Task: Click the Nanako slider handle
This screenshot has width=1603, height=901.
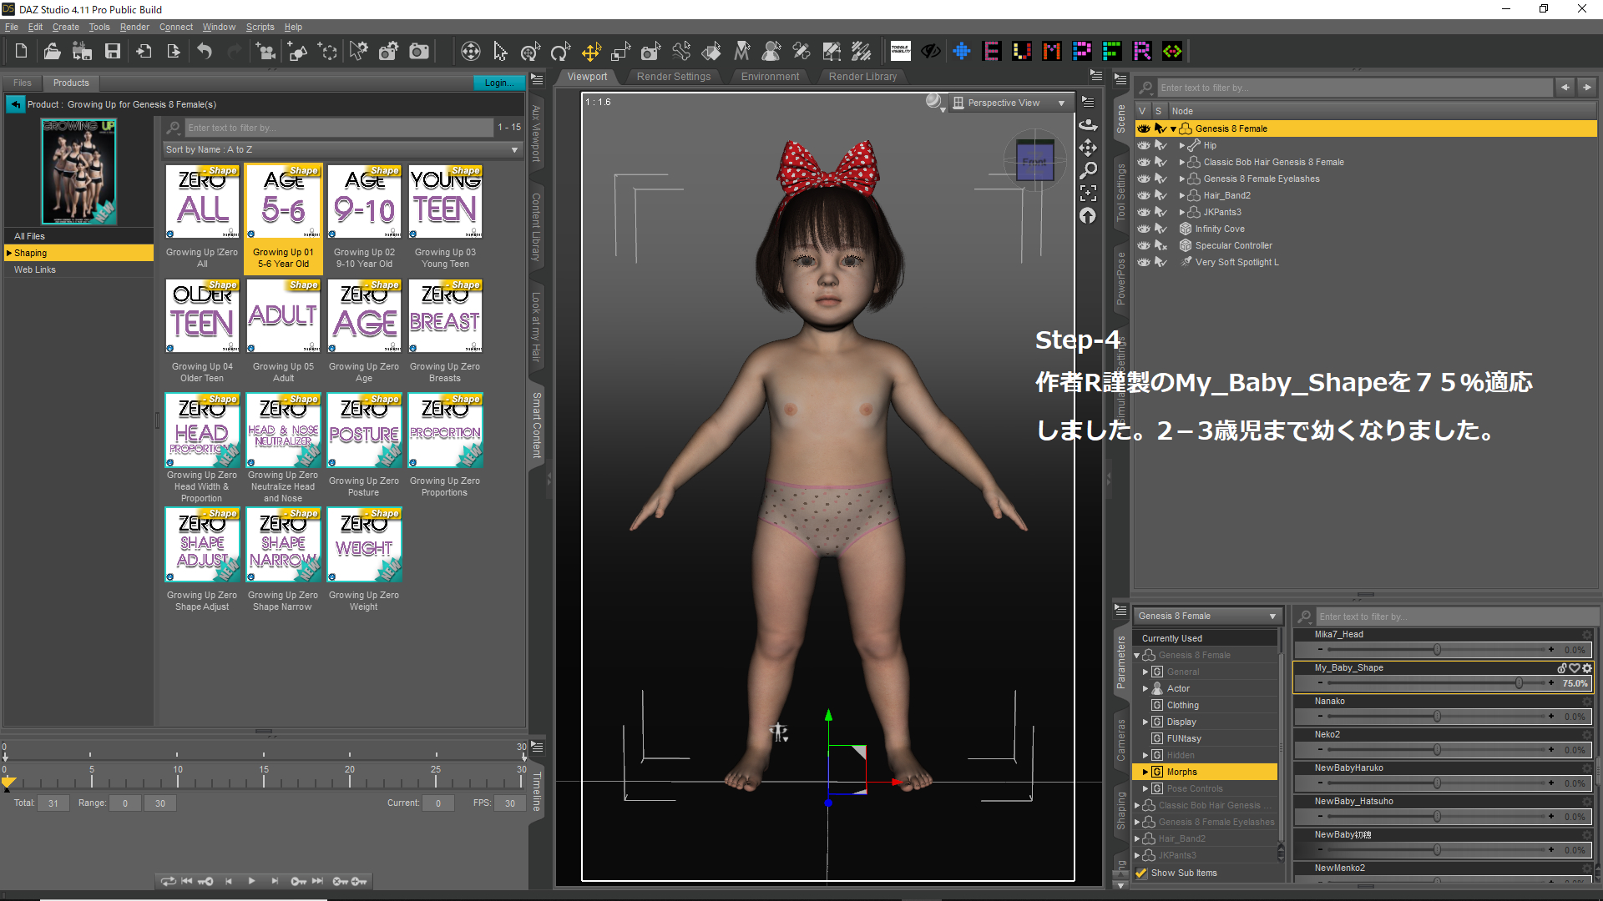Action: 1437,717
